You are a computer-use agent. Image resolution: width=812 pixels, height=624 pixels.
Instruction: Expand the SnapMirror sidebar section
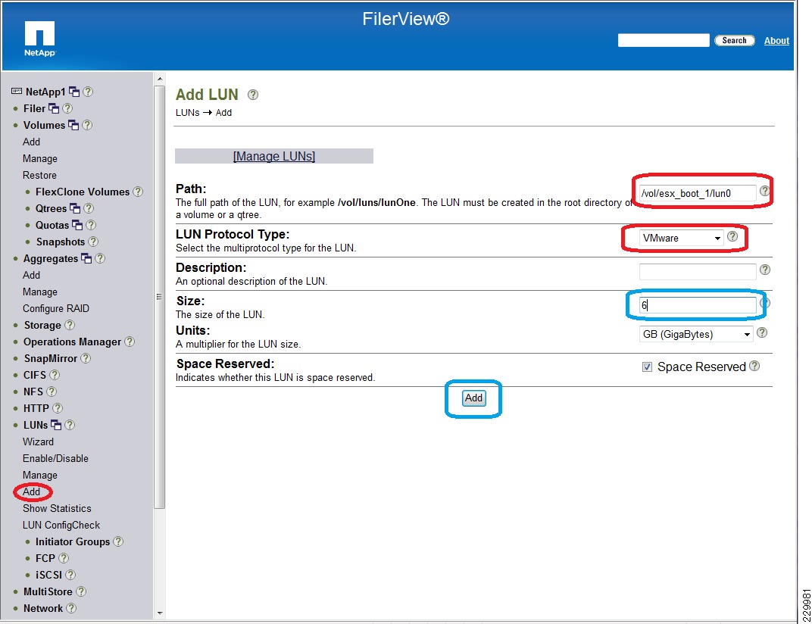50,358
